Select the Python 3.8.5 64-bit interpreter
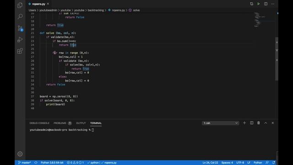This screenshot has height=165, width=293. [52, 163]
